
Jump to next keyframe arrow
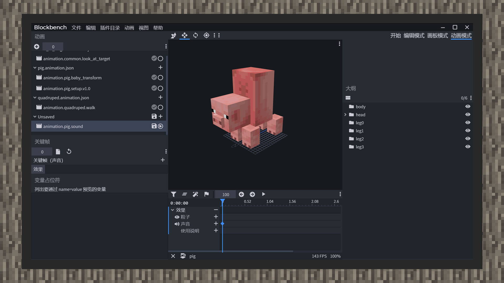pos(252,194)
